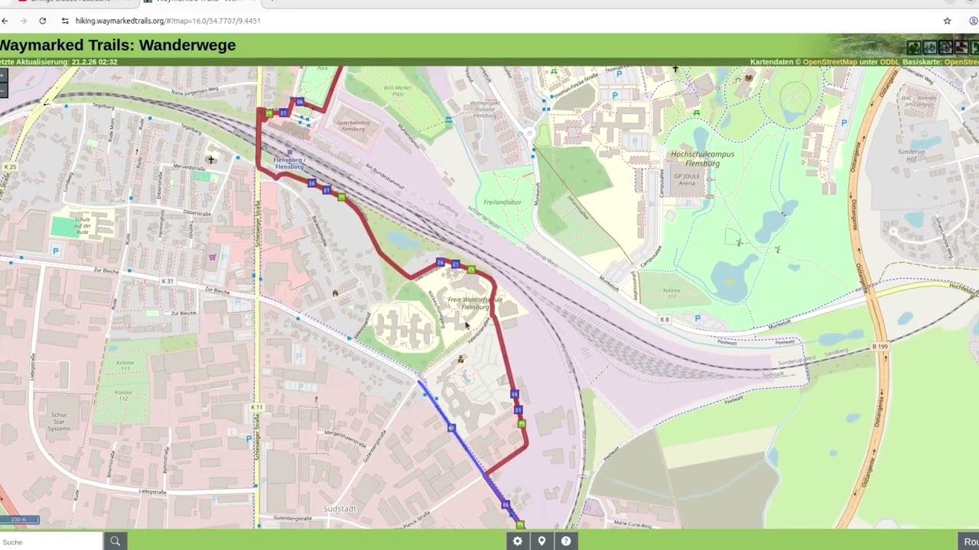
Task: Click the search magnifier button
Action: click(x=115, y=541)
